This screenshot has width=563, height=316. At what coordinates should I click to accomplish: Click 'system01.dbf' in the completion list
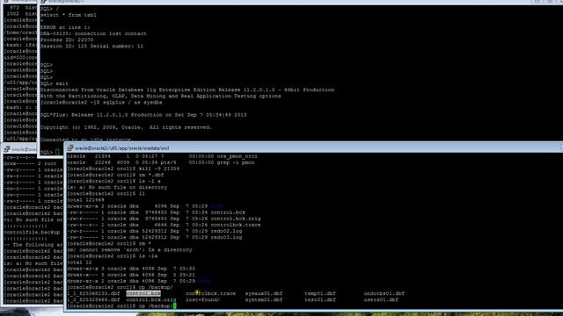coord(264,300)
